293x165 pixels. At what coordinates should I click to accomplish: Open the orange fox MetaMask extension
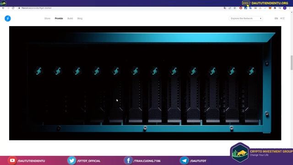click(270, 8)
